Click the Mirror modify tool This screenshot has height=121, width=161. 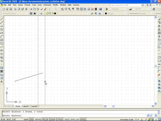[x=159, y=26]
